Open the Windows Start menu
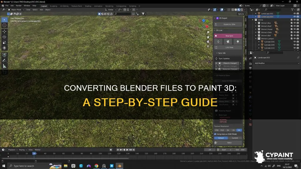 tap(4, 166)
